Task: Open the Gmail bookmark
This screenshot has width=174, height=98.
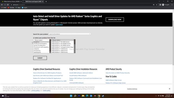Action: click(x=4, y=8)
